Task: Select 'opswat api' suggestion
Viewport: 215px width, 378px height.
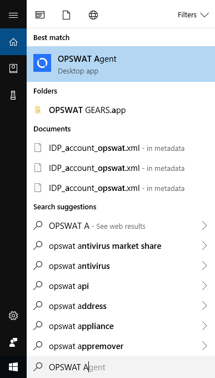Action: 121,286
